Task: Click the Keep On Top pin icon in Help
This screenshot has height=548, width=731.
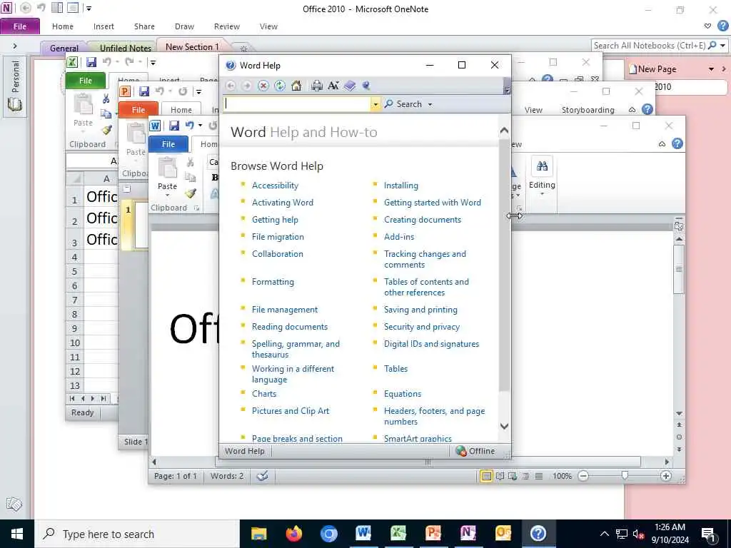Action: tap(366, 86)
